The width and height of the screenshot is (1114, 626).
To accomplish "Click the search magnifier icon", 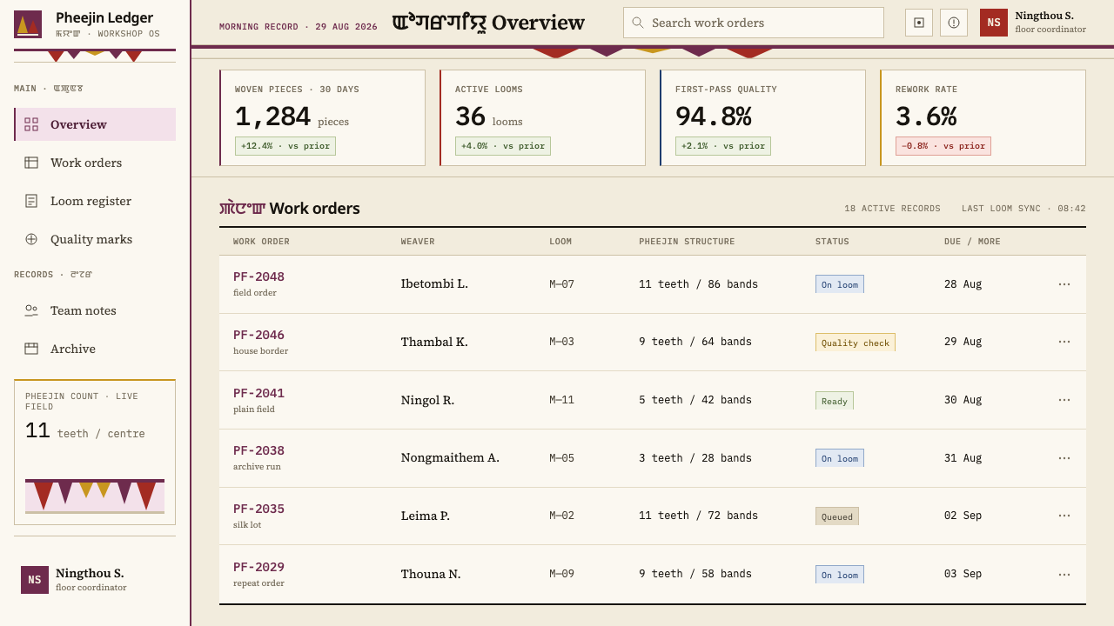I will pos(638,23).
